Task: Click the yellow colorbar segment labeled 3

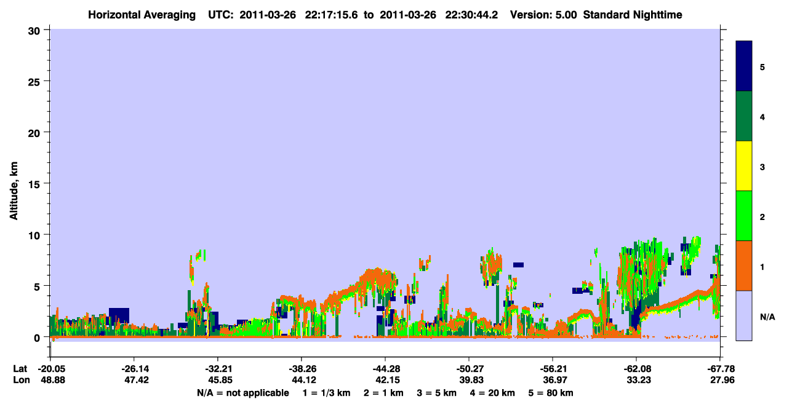Action: coord(744,166)
